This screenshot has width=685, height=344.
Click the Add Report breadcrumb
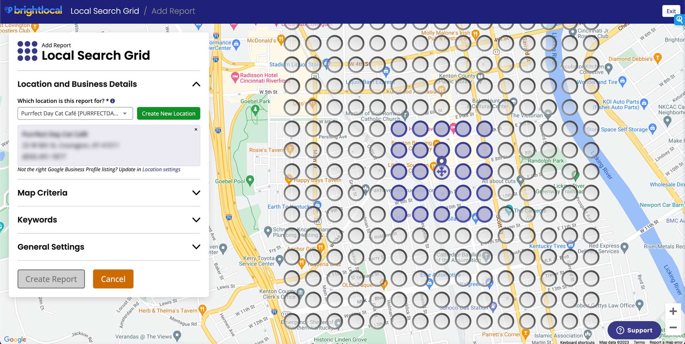(x=173, y=11)
